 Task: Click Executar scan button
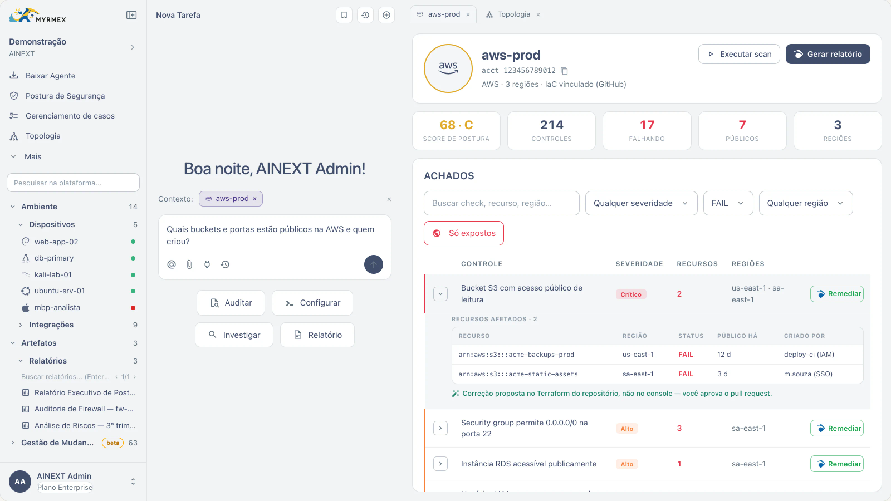[739, 54]
